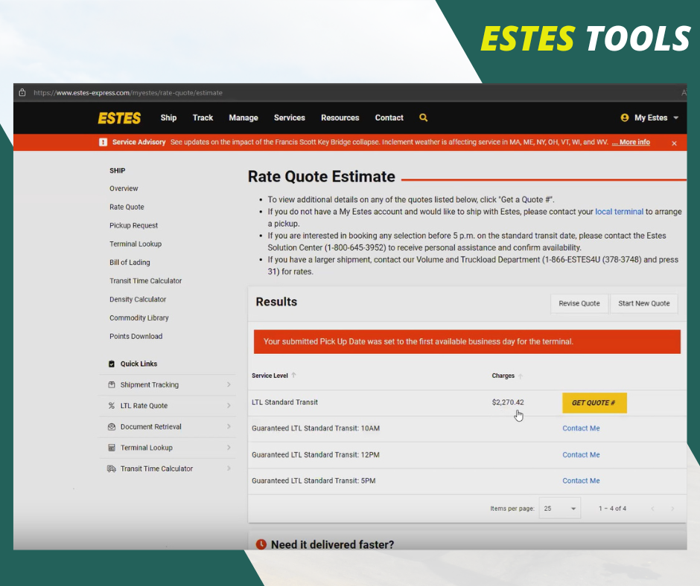Open the Track menu
Viewport: 700px width, 586px height.
click(x=203, y=117)
